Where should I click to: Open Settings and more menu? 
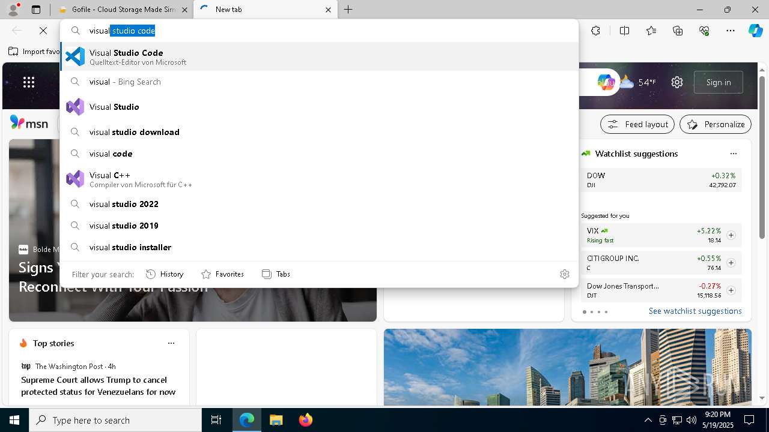[731, 31]
